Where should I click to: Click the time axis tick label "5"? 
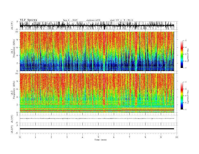tap(98, 137)
